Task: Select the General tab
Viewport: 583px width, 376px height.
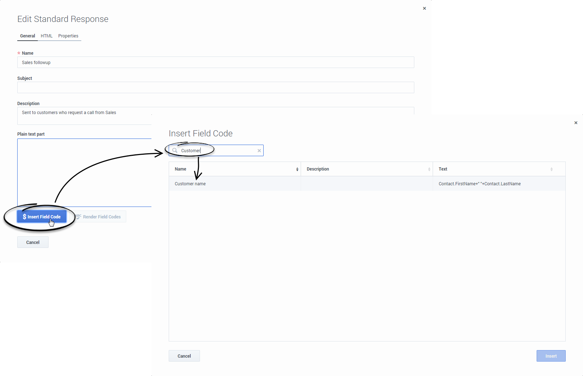Action: (x=27, y=36)
